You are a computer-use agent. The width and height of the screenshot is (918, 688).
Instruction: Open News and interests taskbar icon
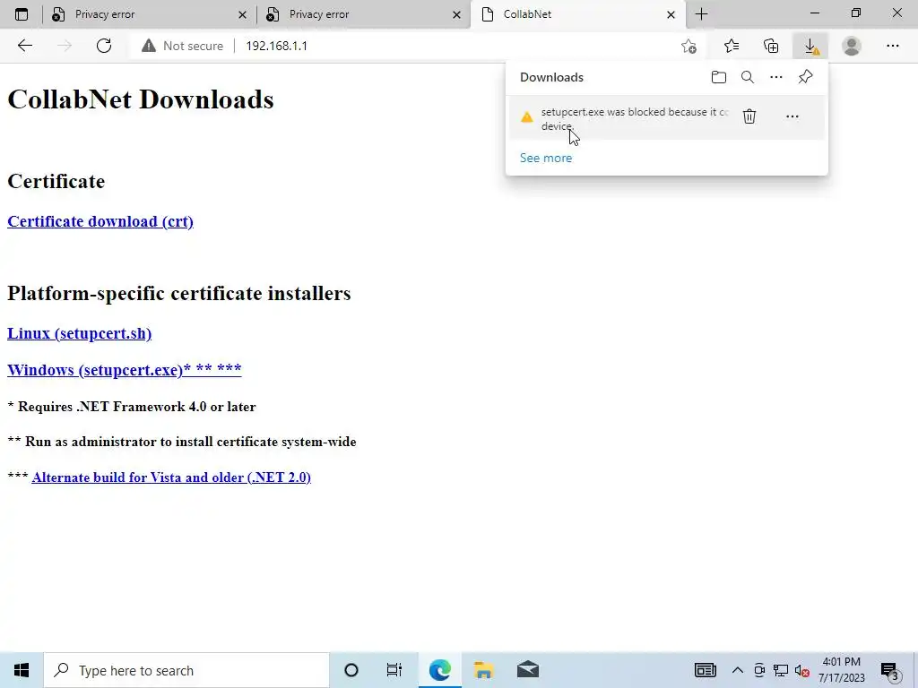pos(705,670)
